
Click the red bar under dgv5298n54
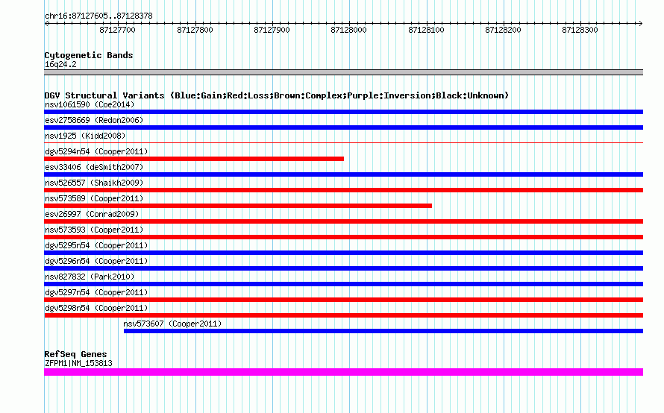(x=343, y=315)
